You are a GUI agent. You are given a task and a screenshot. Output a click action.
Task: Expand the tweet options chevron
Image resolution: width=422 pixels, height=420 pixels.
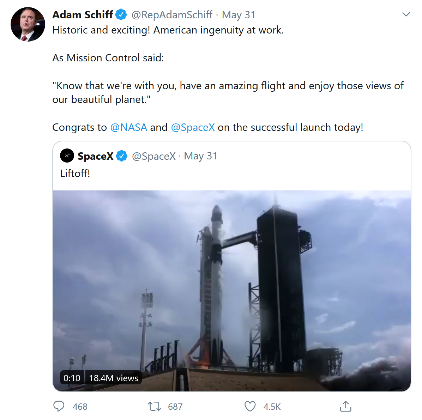[x=406, y=14]
